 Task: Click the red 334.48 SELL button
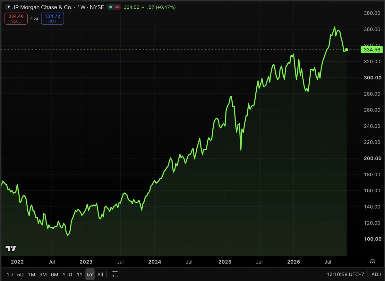16,19
